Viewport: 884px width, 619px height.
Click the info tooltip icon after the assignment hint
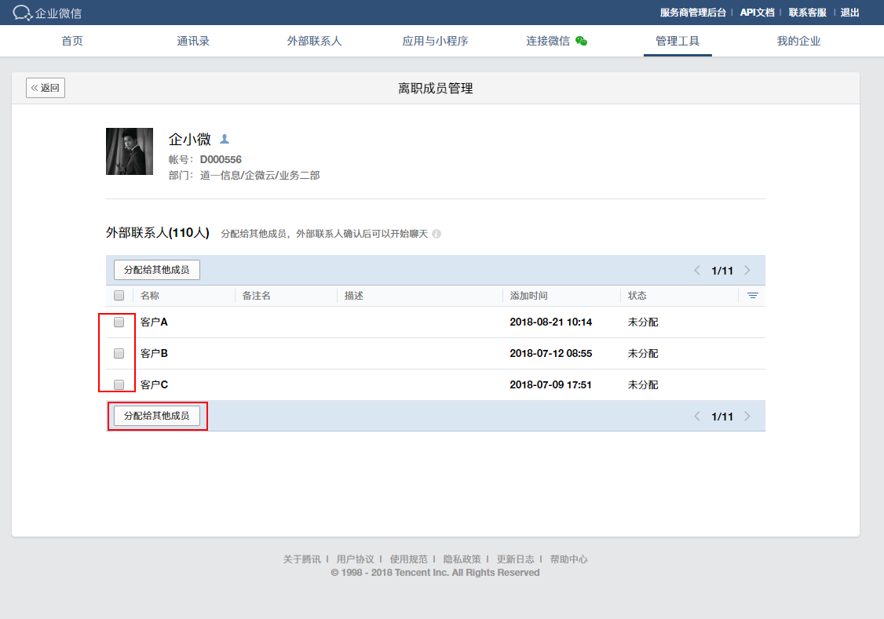[436, 233]
